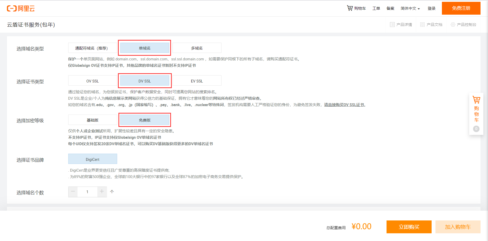The width and height of the screenshot is (488, 241).
Task: Open the shopping cart icon in header
Action: pos(350,8)
